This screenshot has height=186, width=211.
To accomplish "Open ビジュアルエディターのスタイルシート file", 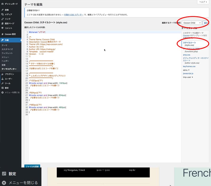I will click(x=196, y=60).
